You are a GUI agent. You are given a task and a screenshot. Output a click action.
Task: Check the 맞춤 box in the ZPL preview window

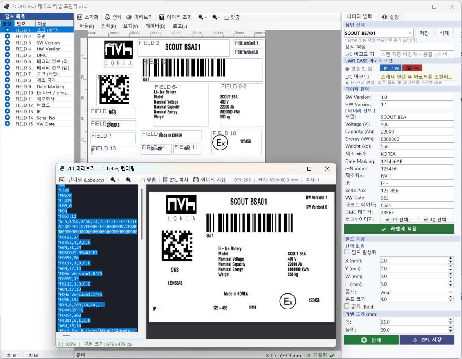coord(143,180)
